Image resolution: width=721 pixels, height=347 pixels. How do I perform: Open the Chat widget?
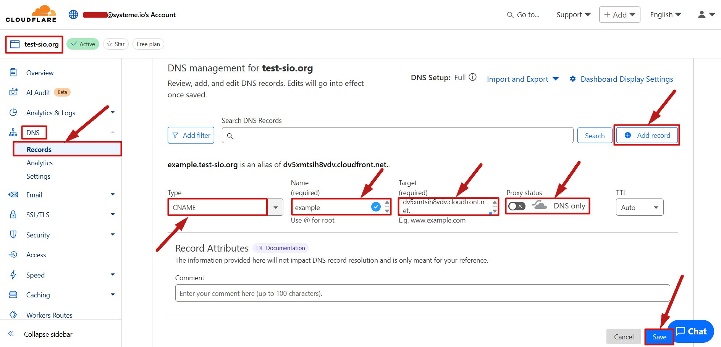click(x=691, y=331)
